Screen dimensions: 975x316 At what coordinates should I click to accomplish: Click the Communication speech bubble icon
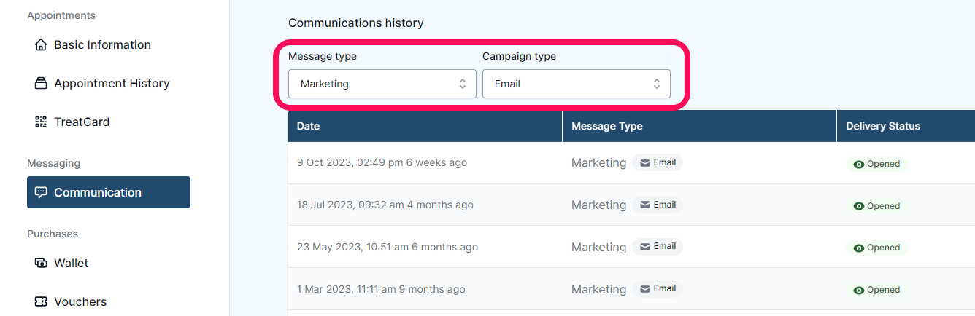[x=41, y=193]
